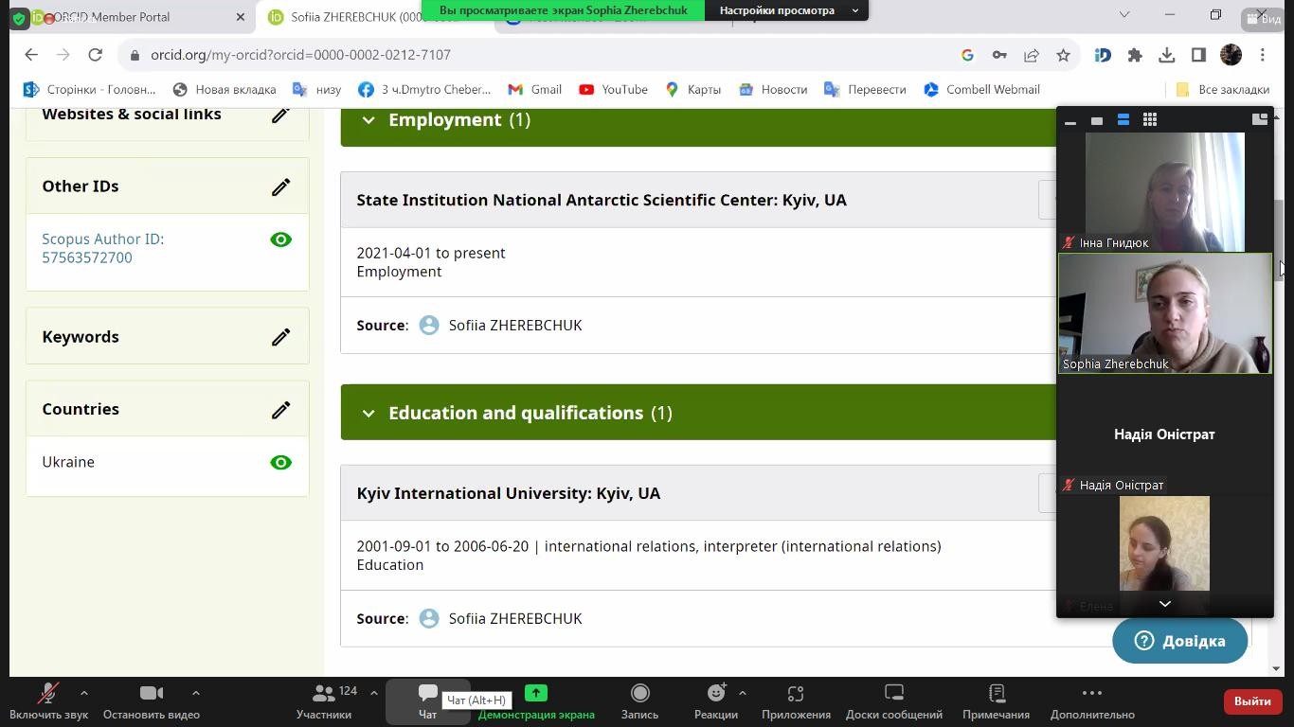Open the Zoom participants list

point(324,700)
